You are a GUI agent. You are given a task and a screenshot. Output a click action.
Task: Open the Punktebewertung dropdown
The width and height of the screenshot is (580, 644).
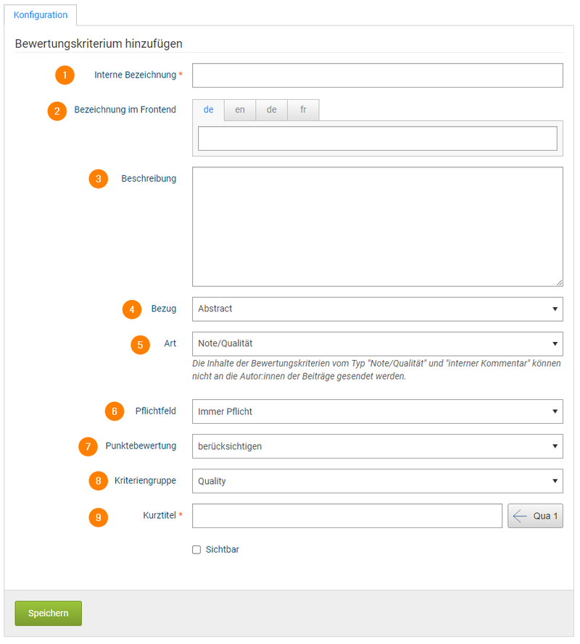click(377, 446)
